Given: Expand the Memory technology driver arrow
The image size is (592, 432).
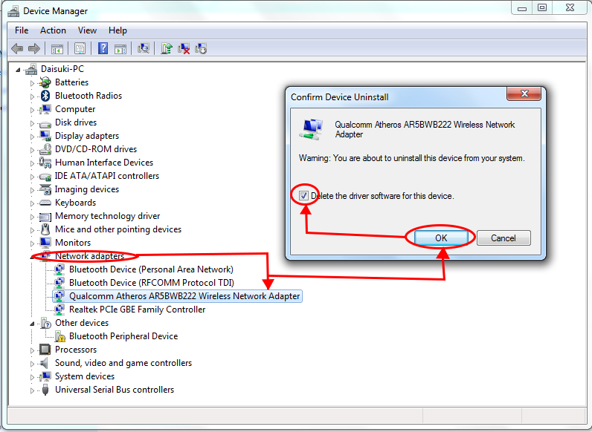Looking at the screenshot, I should [33, 217].
